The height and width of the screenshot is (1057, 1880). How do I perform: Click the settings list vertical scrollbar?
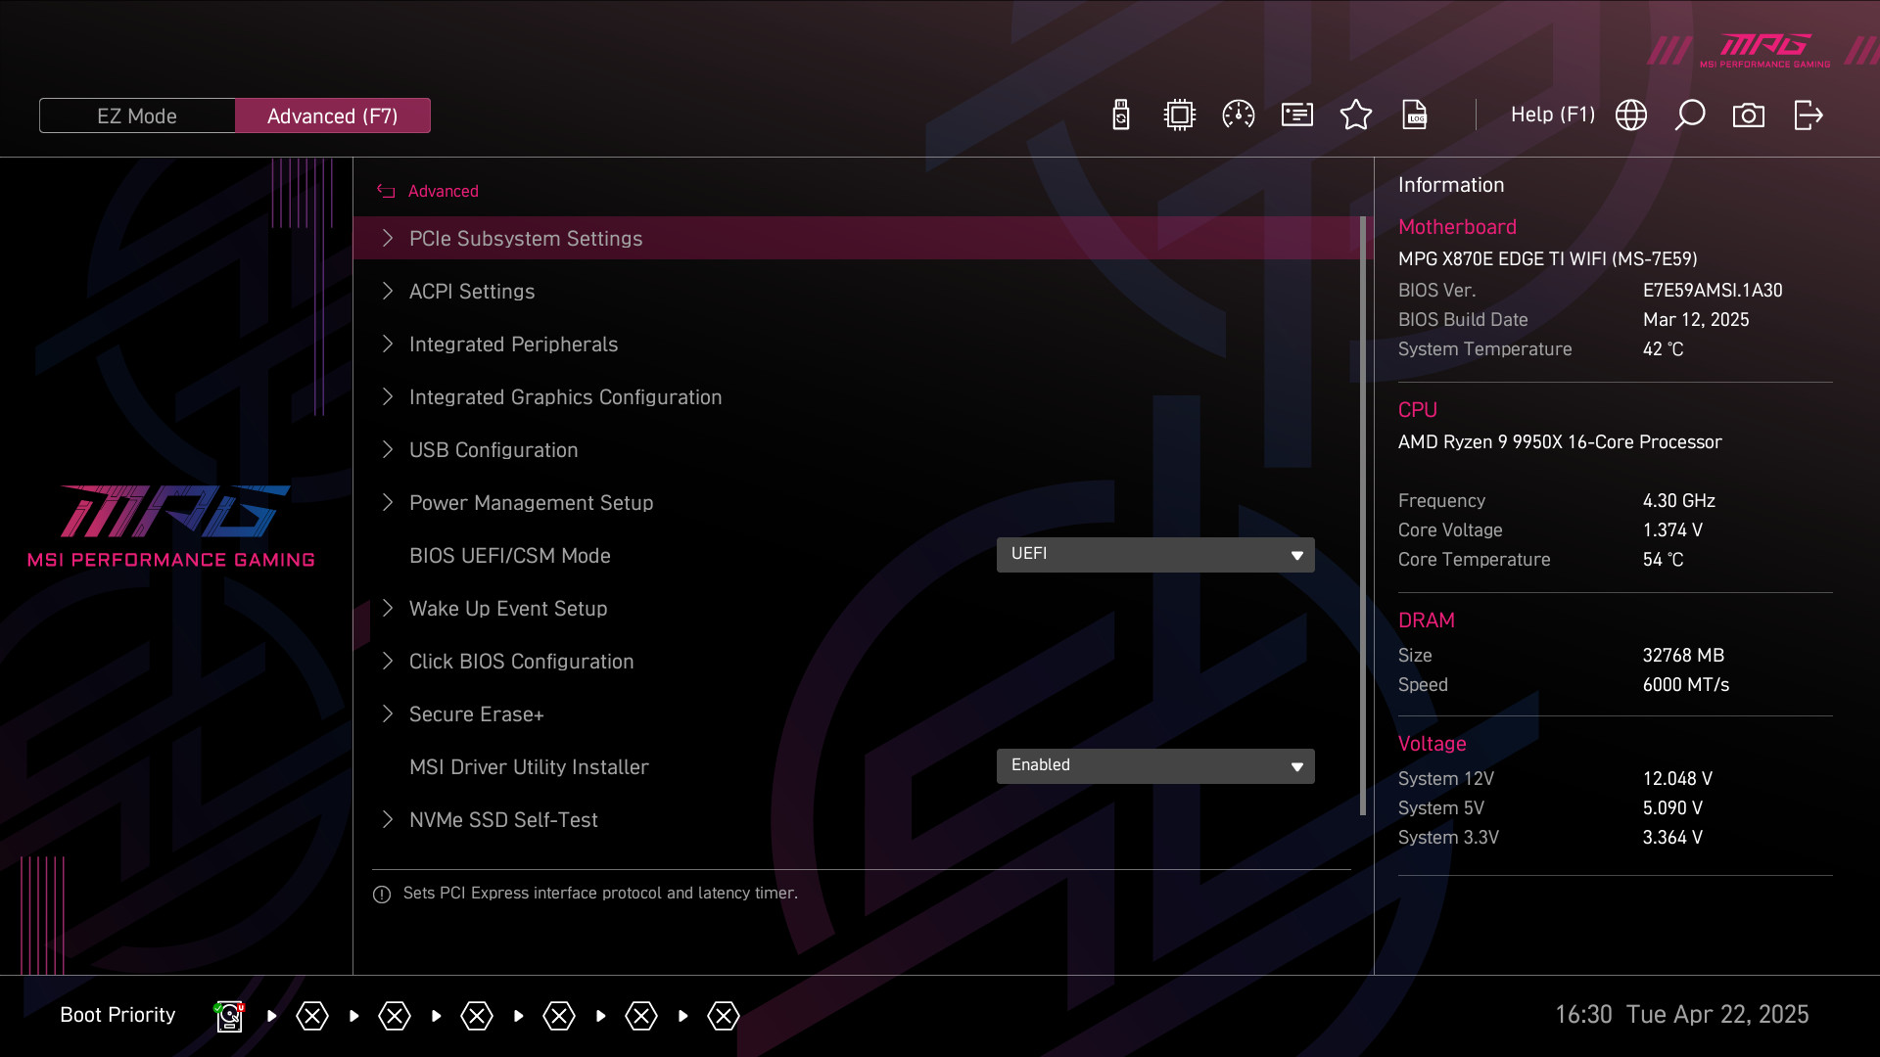1363,516
